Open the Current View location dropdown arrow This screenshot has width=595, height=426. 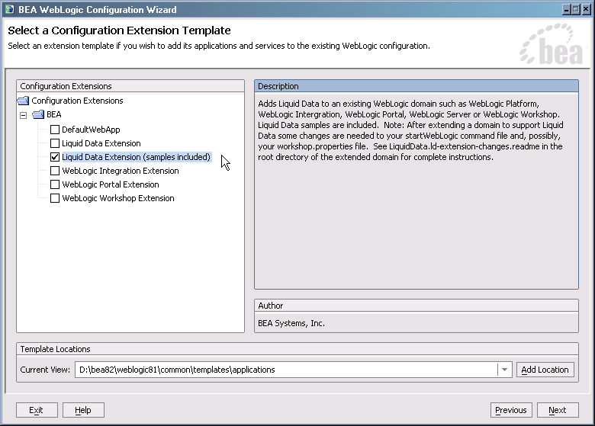504,370
